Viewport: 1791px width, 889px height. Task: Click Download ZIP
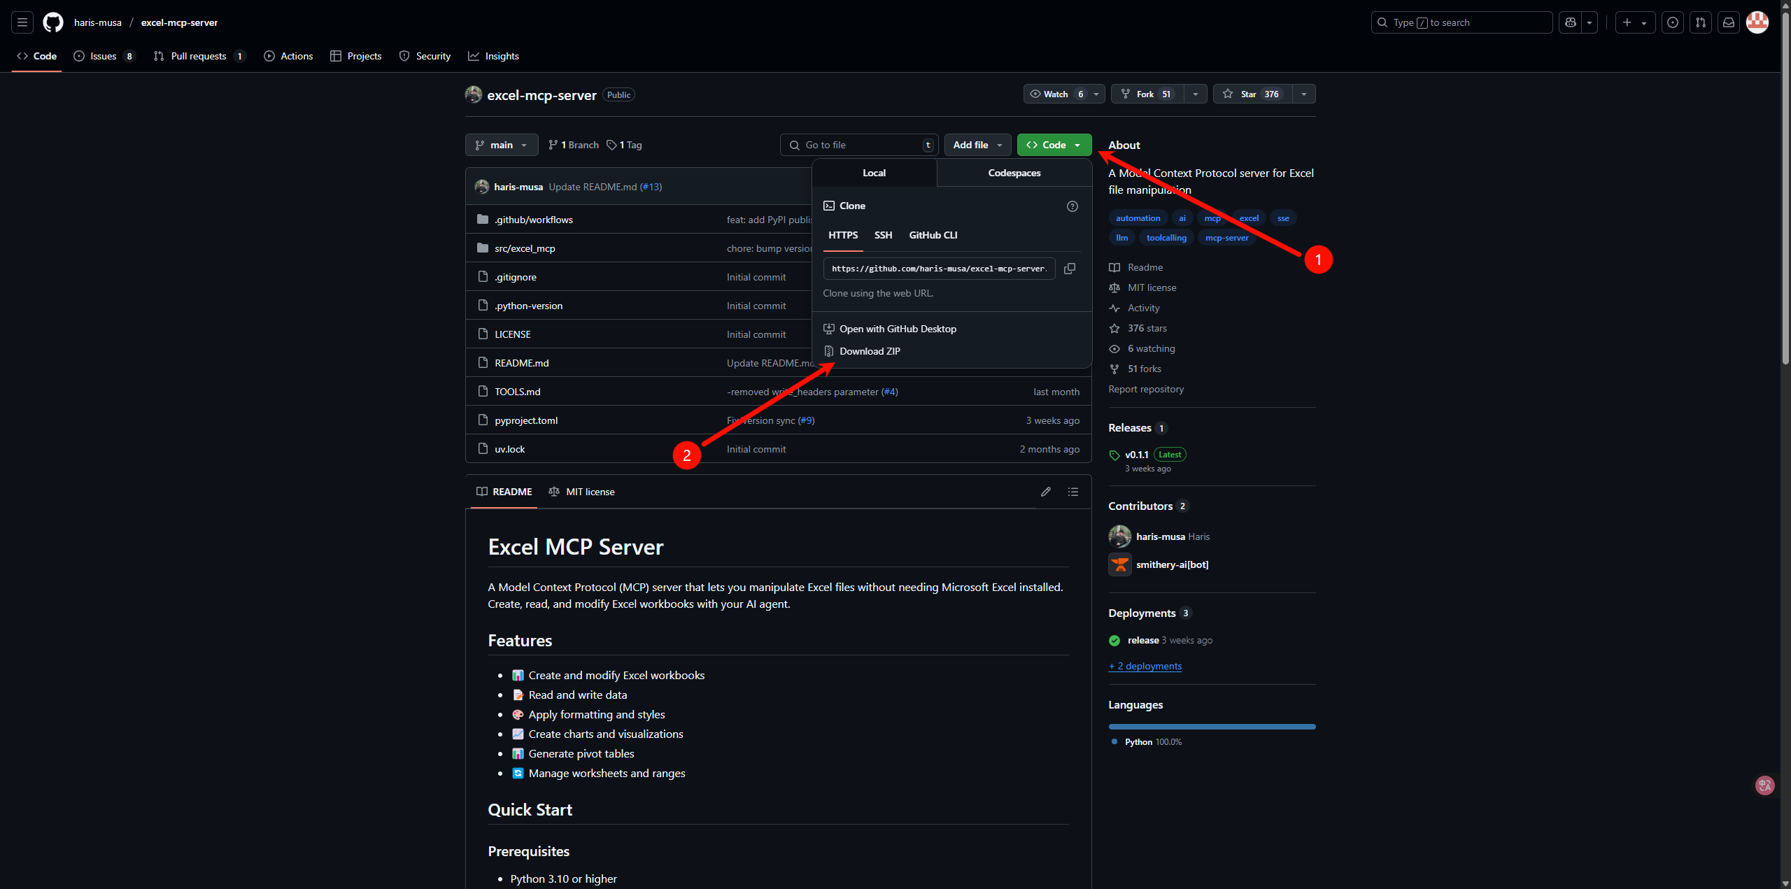870,351
